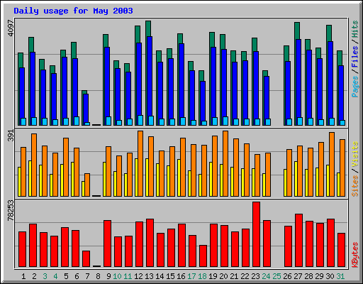Screen dimensions: 363x284
Task: Click the 4097 hits axis value
Action: [x=11, y=28]
